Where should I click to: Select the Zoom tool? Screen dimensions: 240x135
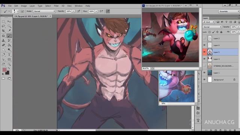pos(9,64)
